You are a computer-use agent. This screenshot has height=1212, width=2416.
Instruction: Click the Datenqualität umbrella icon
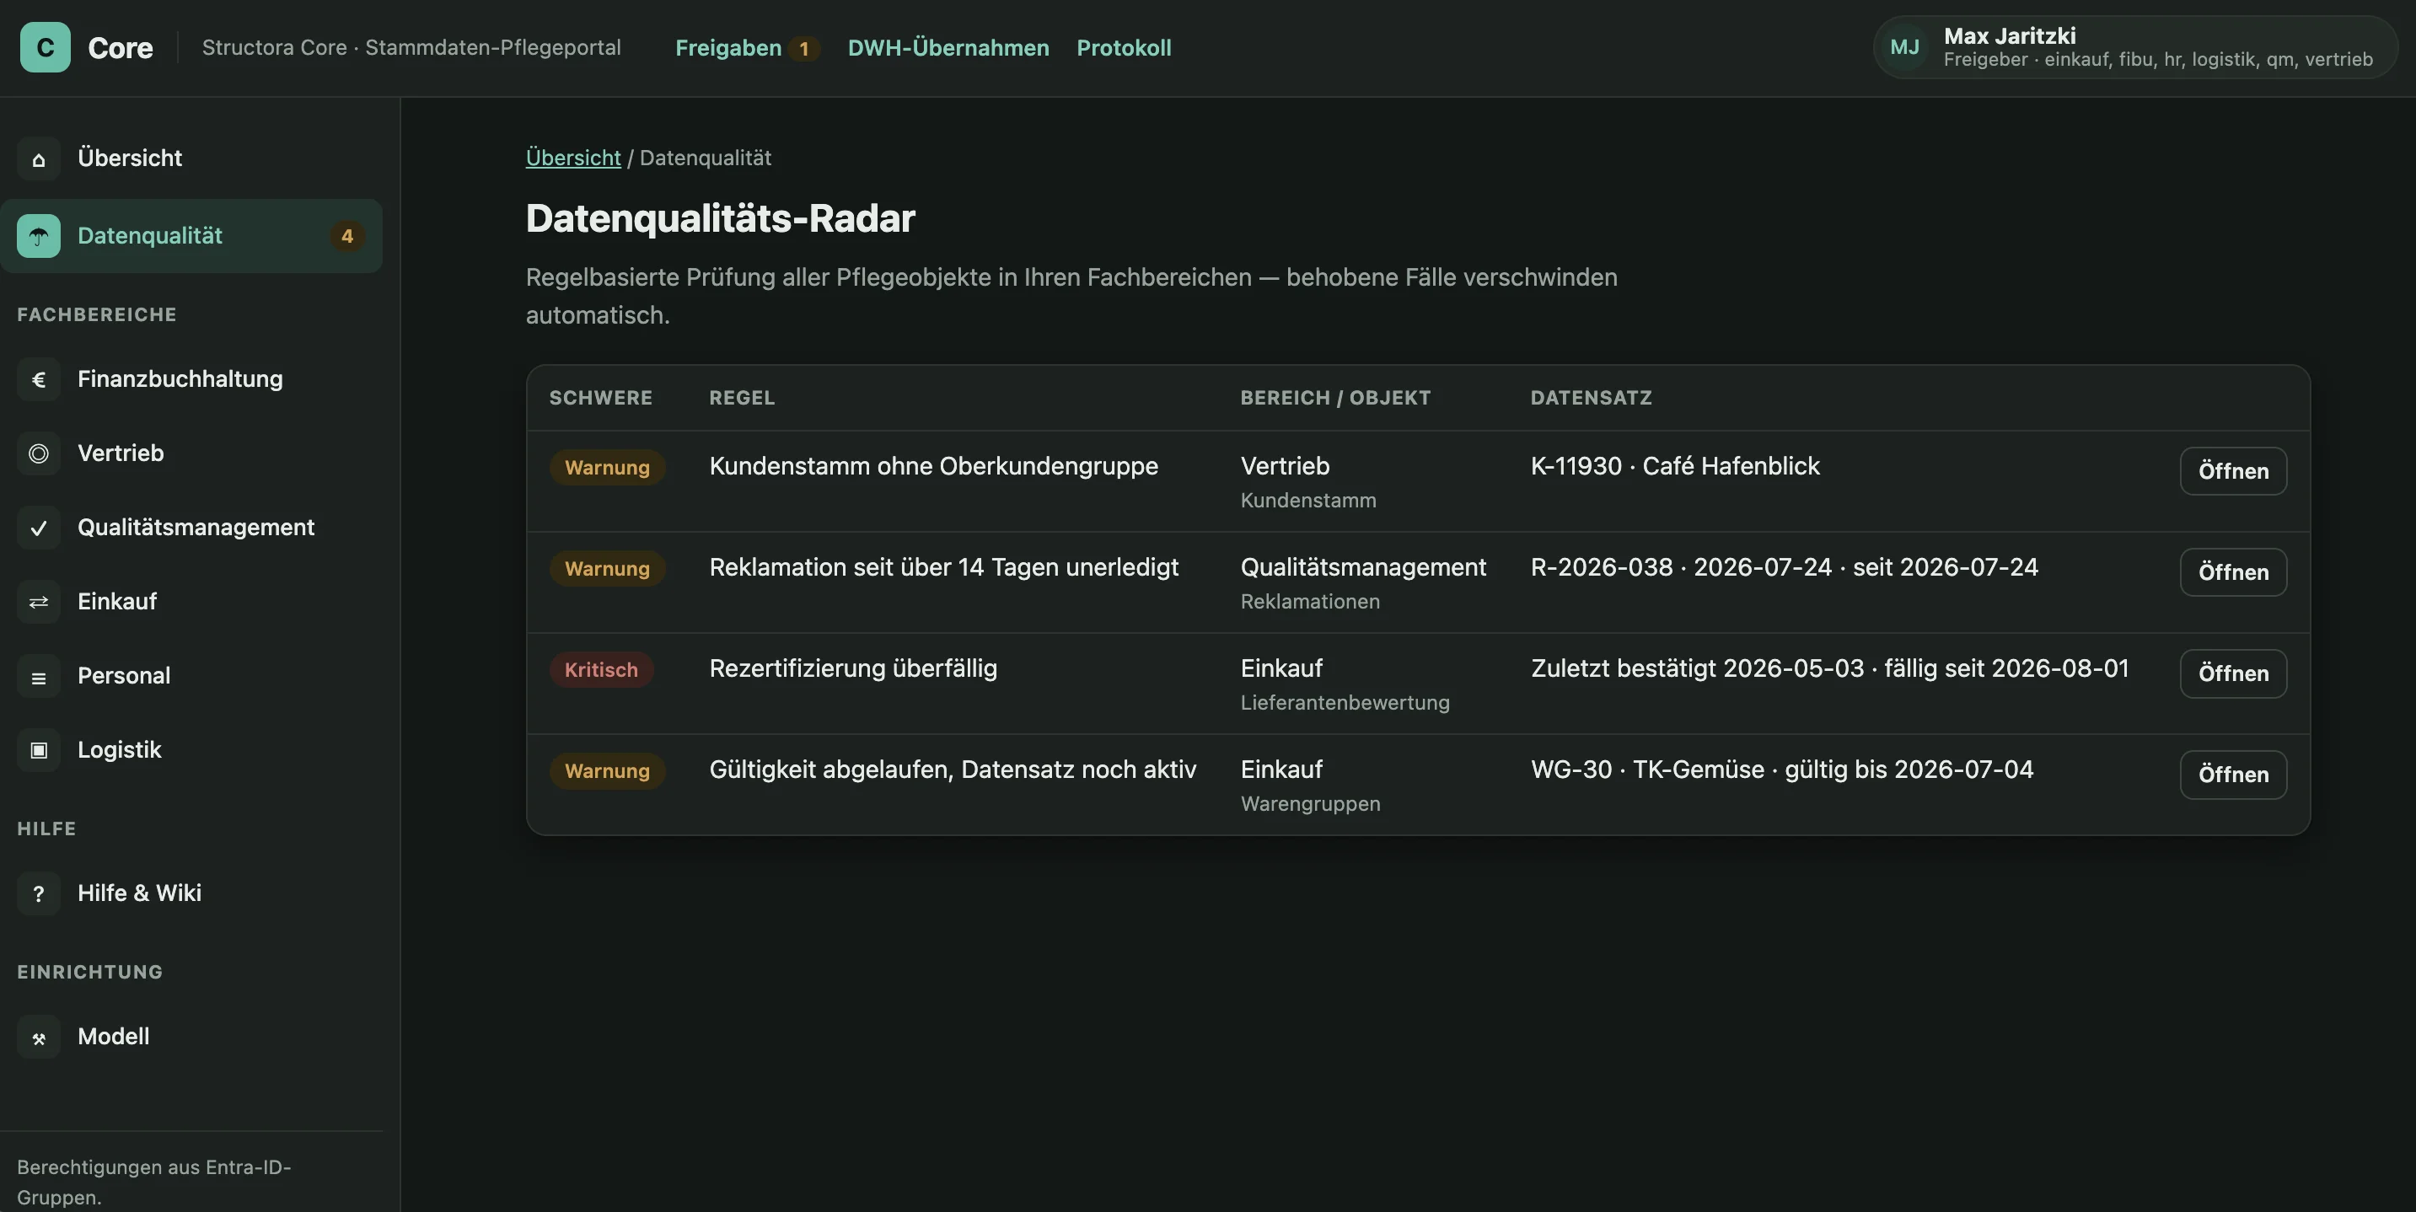39,235
